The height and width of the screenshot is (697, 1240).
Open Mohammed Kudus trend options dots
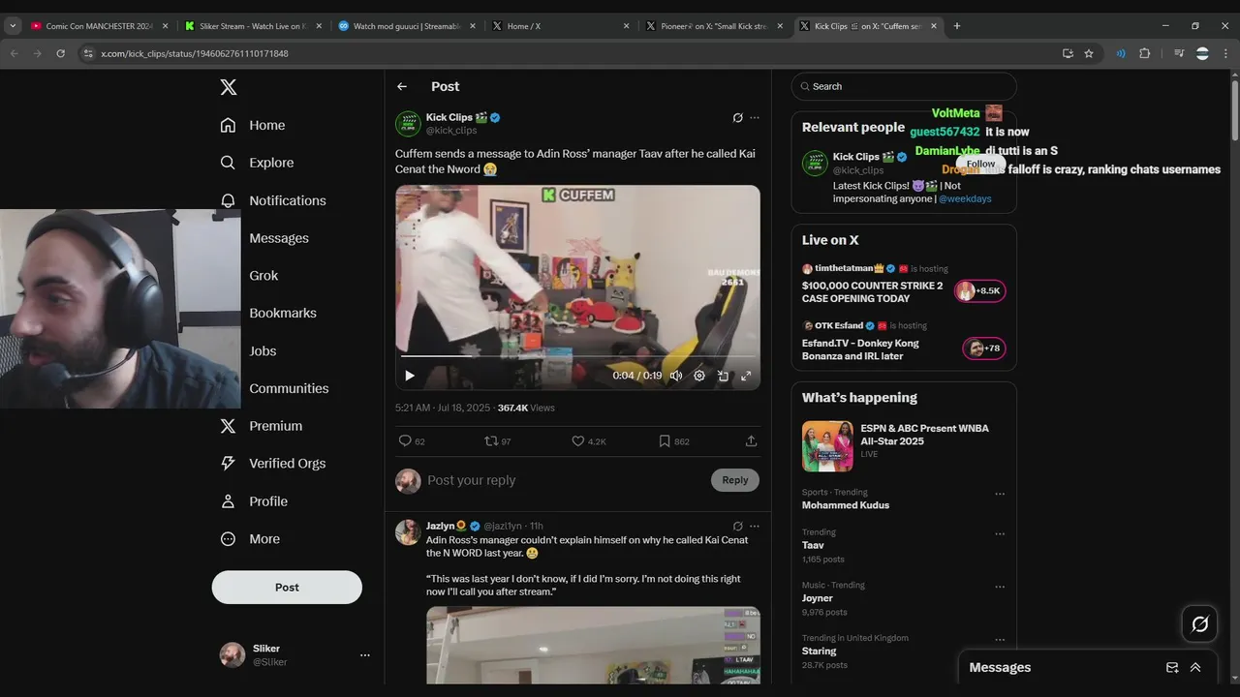coord(1000,494)
